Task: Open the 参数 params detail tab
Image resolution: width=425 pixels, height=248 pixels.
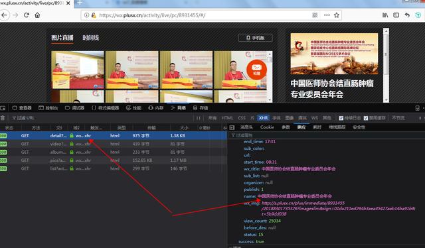Action: pos(286,127)
